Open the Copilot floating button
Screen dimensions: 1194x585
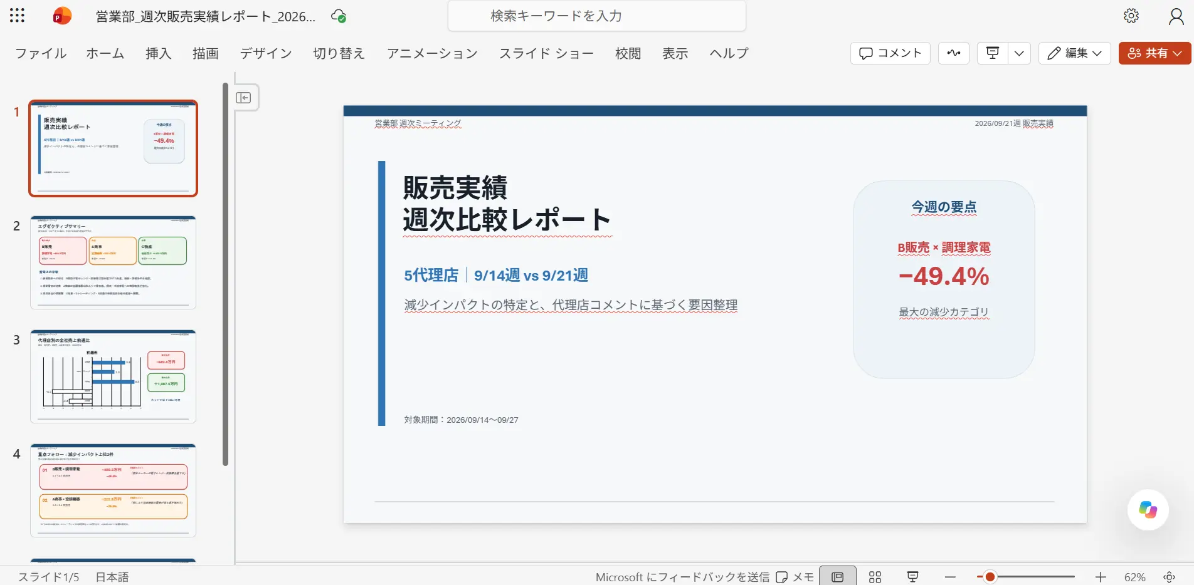(1148, 510)
